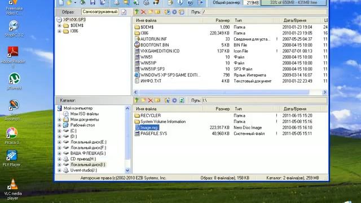The height and width of the screenshot is (203, 361).
Task: Select XP-VXK-SP3 root in image tree
Action: click(x=74, y=20)
